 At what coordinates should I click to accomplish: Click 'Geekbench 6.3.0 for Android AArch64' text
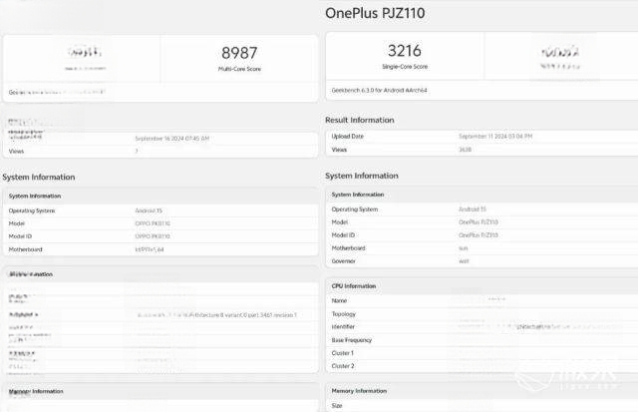point(379,91)
